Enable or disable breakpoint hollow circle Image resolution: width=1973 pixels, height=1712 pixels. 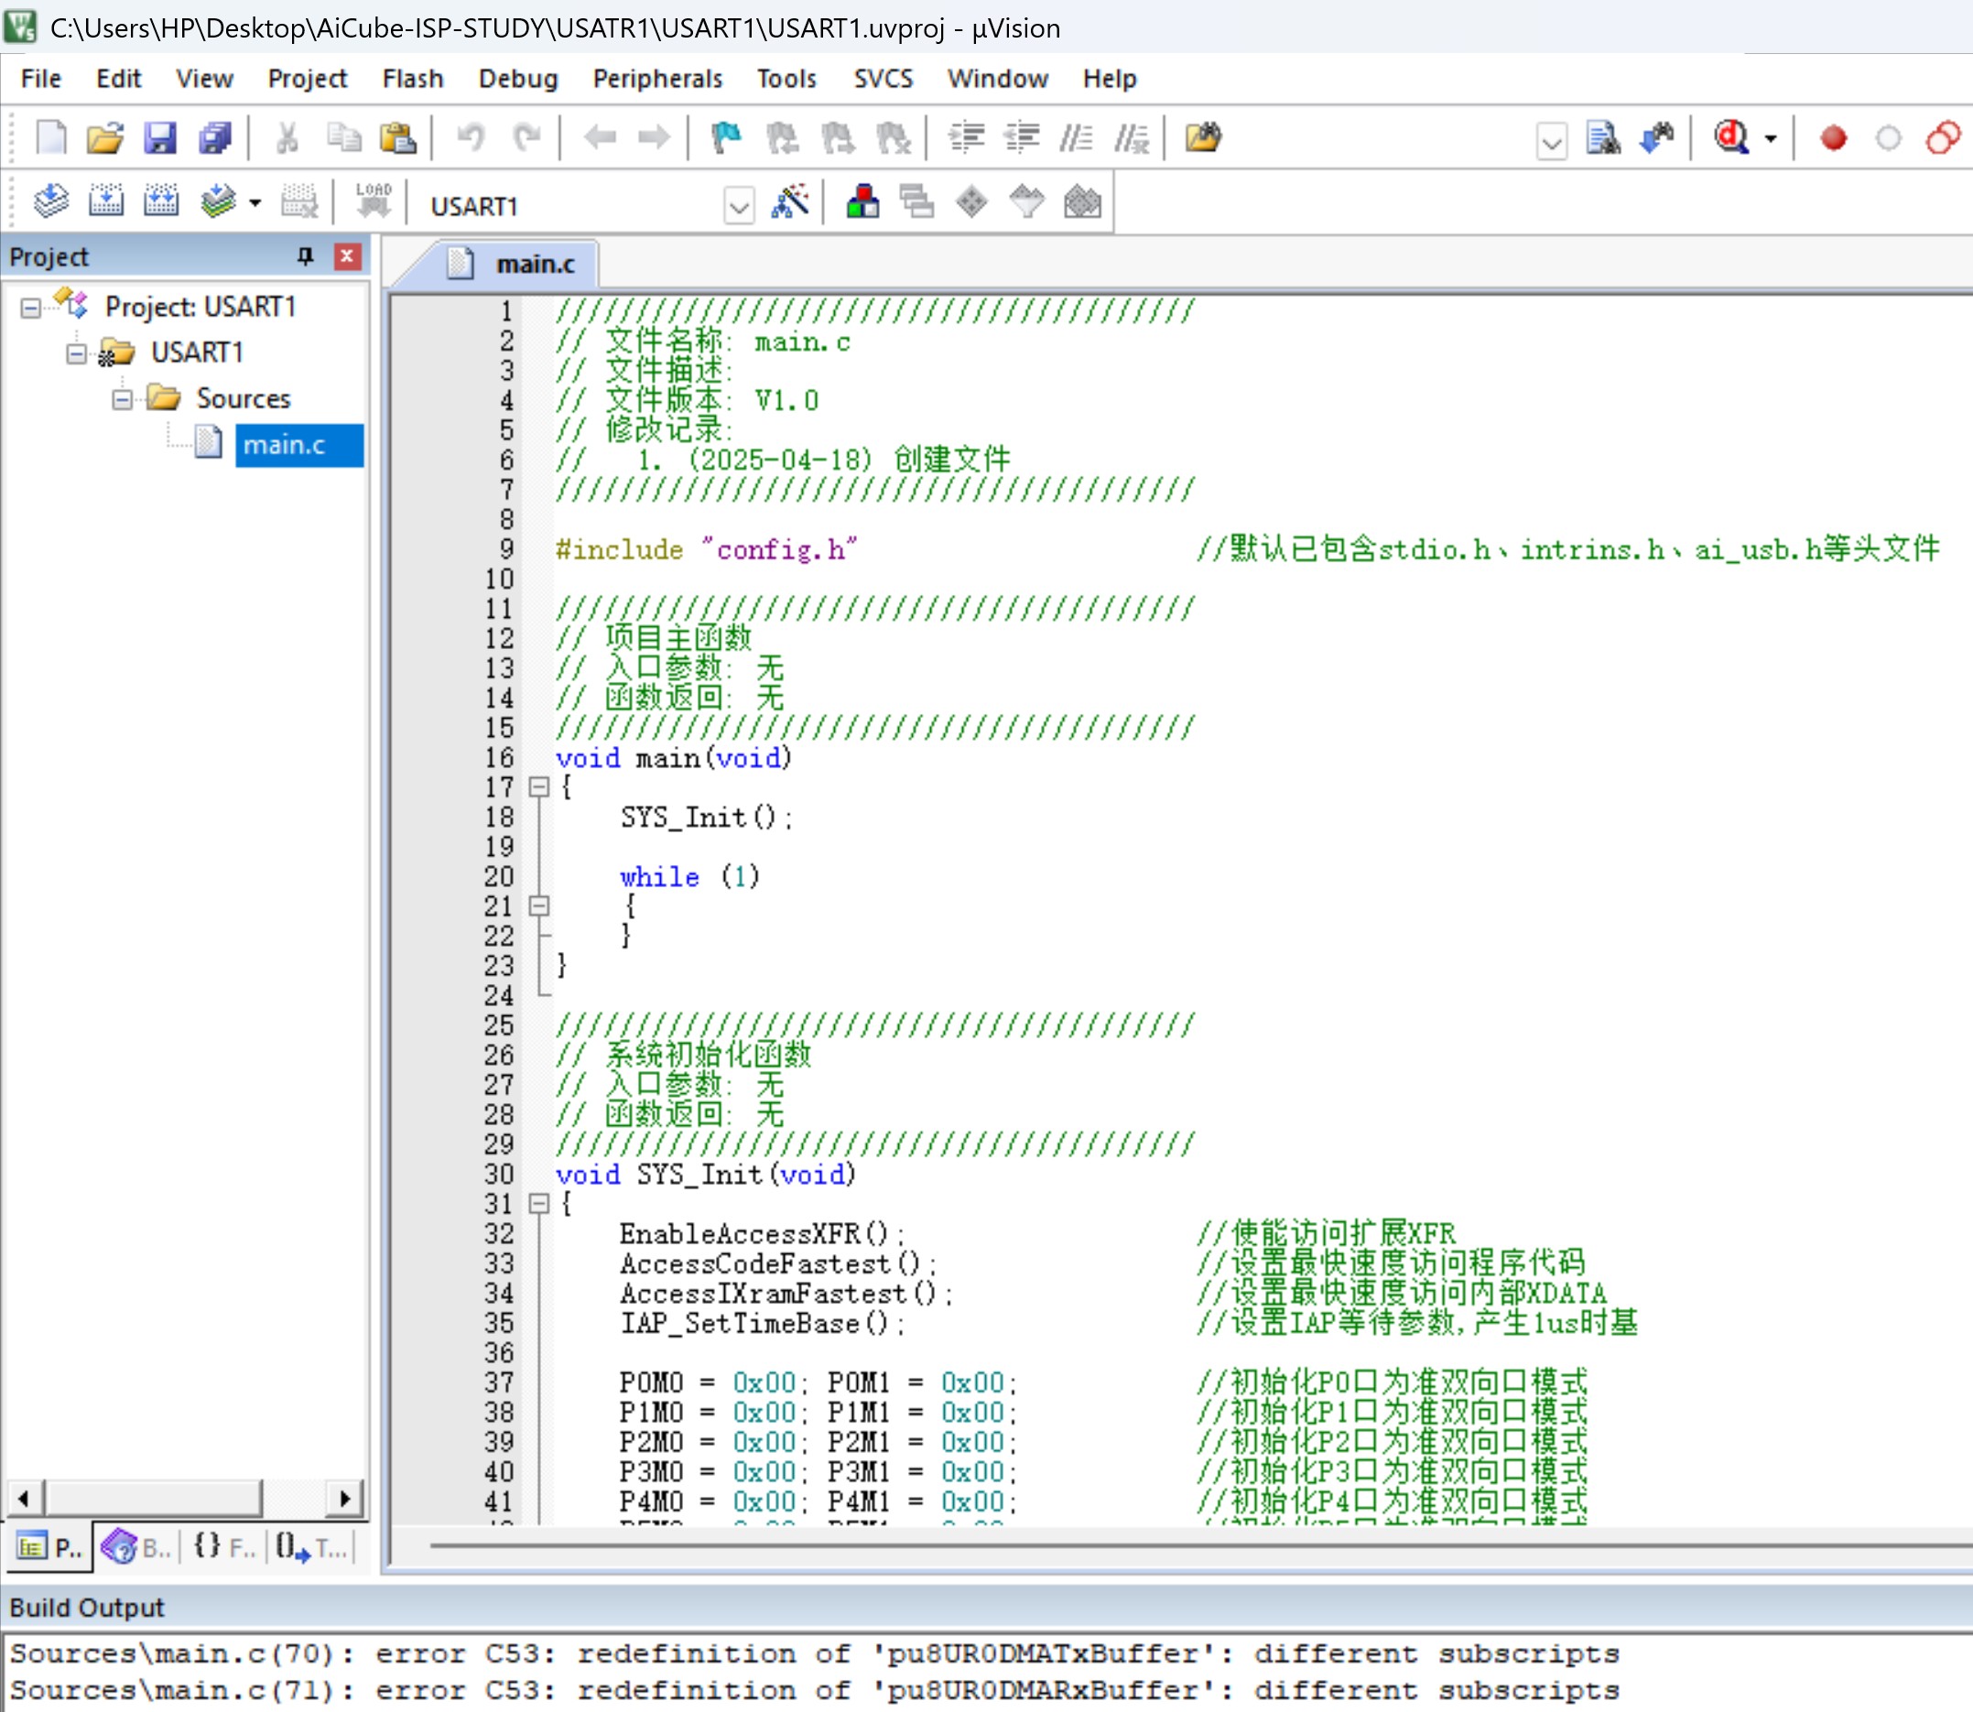point(1888,138)
